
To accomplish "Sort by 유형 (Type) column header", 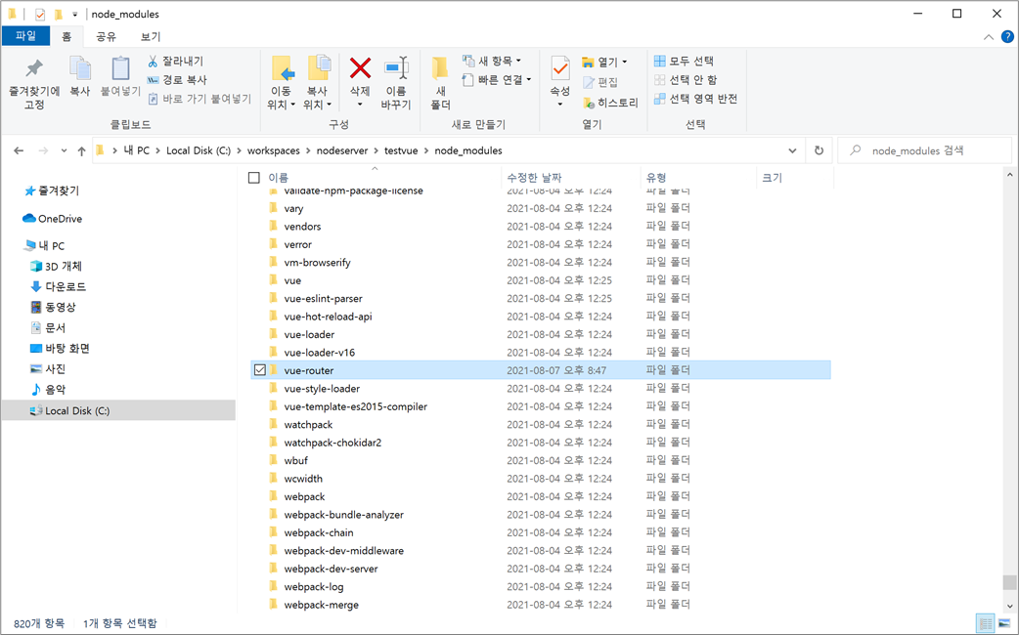I will (x=656, y=178).
